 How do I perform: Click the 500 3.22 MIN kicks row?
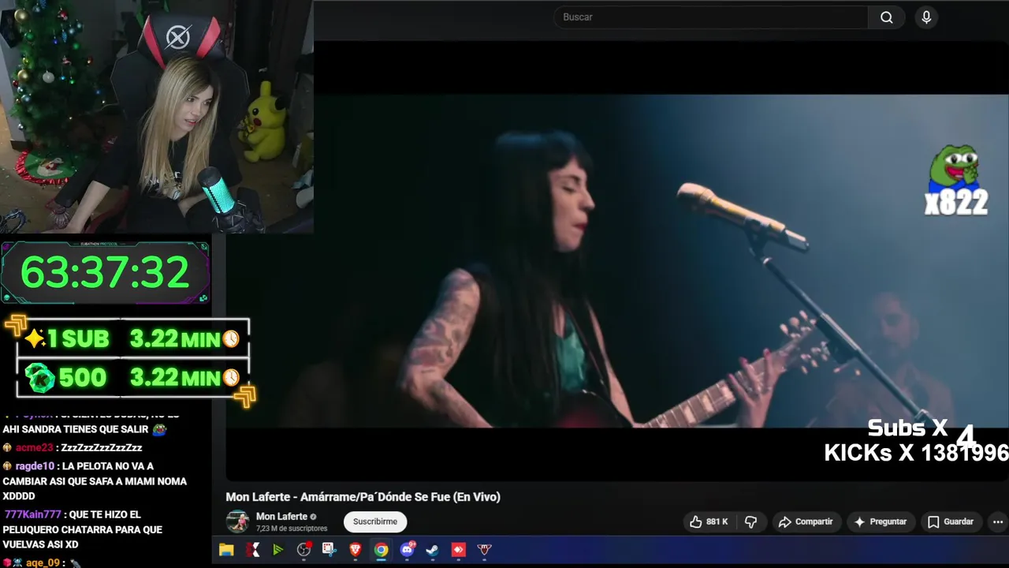point(132,378)
